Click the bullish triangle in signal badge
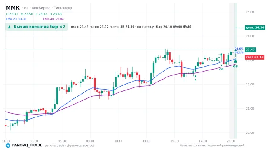Image resolution: width=267 pixels, height=150 pixels. coord(10,27)
